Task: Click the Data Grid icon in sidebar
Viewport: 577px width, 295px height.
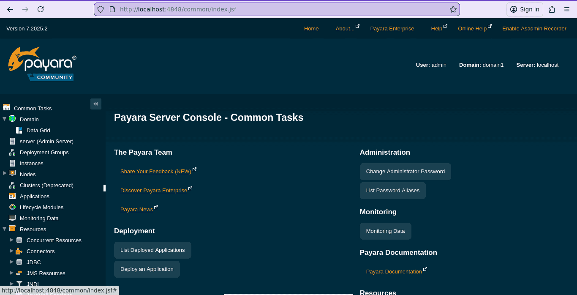Action: [19, 130]
